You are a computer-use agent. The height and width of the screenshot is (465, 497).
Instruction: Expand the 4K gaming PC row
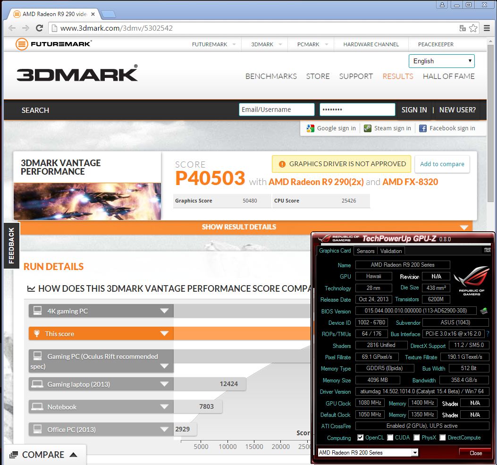pos(164,311)
